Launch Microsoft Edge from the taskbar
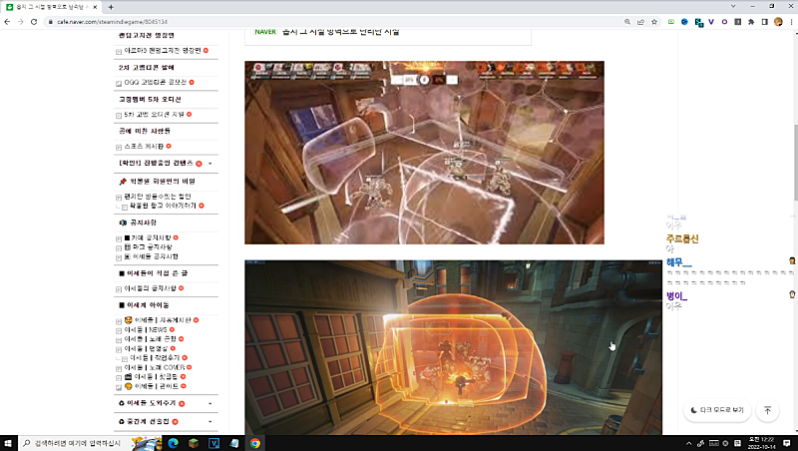The height and width of the screenshot is (451, 798). coord(173,443)
